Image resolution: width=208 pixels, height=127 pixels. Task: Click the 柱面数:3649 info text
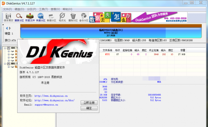(122, 40)
